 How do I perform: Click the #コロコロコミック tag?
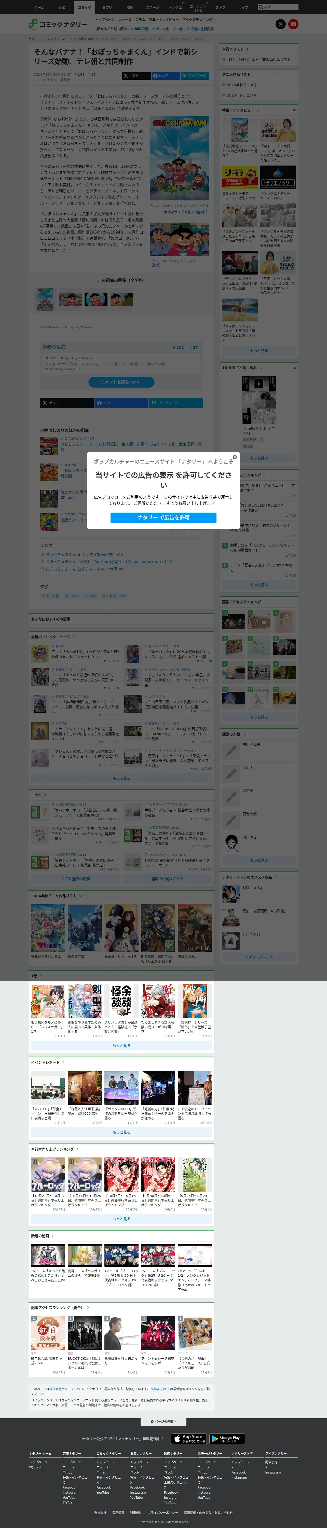click(x=81, y=596)
